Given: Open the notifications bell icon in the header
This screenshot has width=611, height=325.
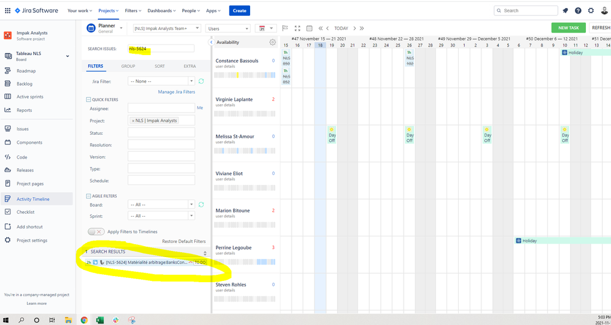Looking at the screenshot, I should (565, 10).
